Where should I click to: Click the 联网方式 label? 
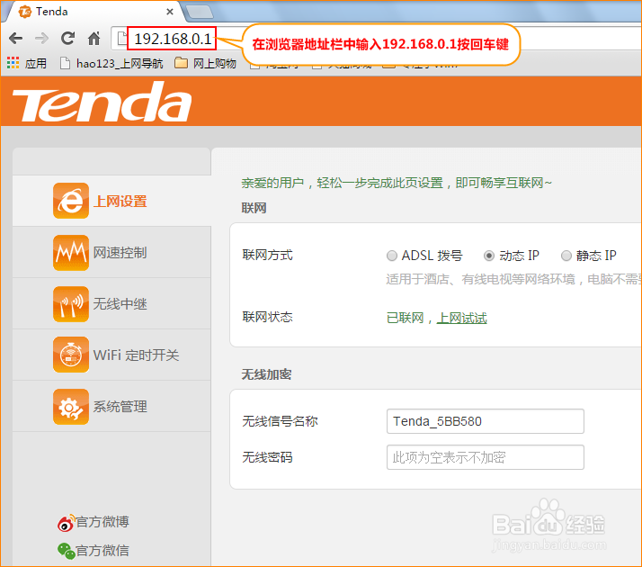[267, 256]
